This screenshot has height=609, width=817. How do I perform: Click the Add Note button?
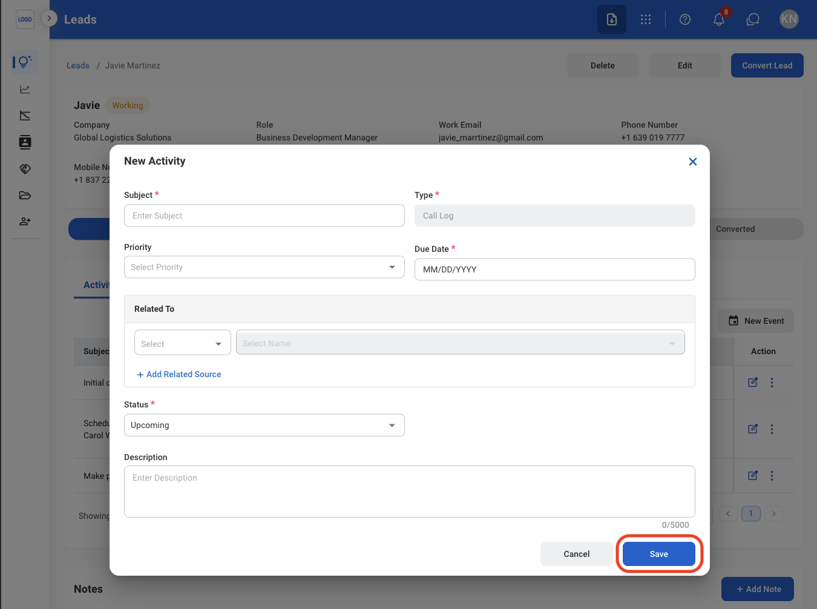click(758, 589)
